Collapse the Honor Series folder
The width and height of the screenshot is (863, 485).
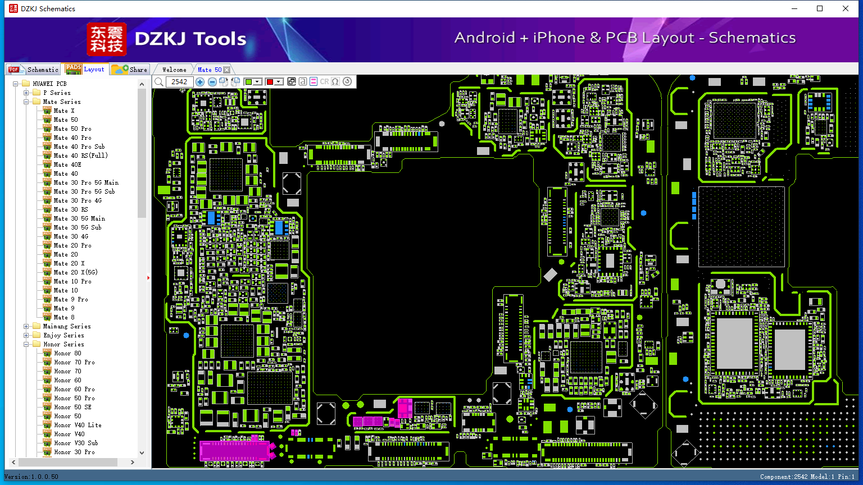(26, 344)
